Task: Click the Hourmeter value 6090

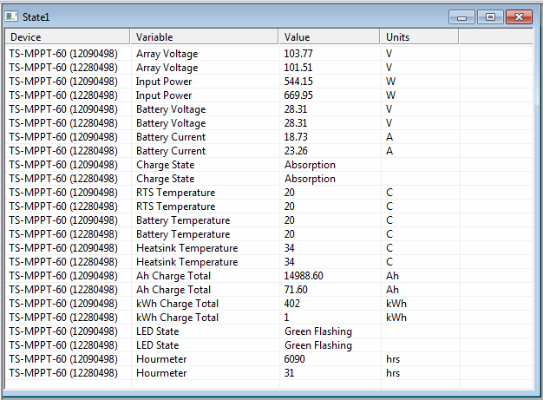Action: (294, 359)
